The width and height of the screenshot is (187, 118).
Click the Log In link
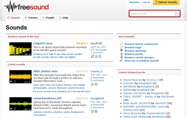pos(146,2)
